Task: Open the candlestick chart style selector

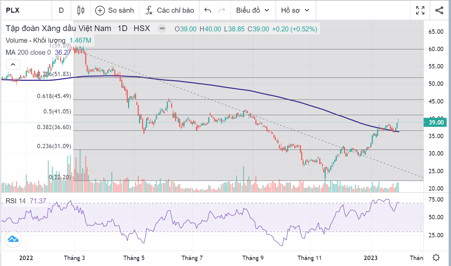Action: pyautogui.click(x=81, y=10)
